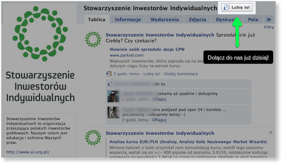The height and width of the screenshot is (164, 282).
Task: Click thumbs-up icon in the lubi to row
Action: point(110,84)
